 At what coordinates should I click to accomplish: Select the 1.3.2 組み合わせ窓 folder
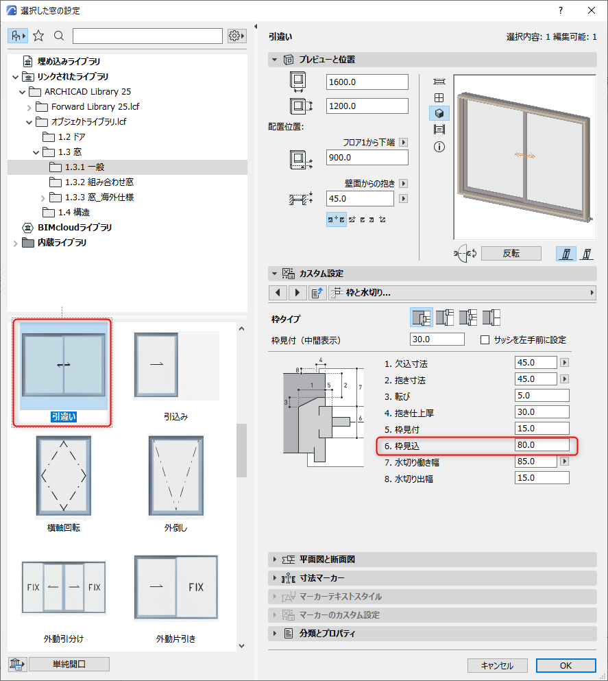click(x=92, y=182)
